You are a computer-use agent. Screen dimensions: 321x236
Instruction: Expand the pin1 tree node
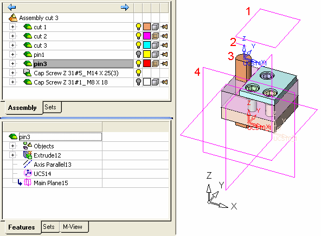click(12, 54)
